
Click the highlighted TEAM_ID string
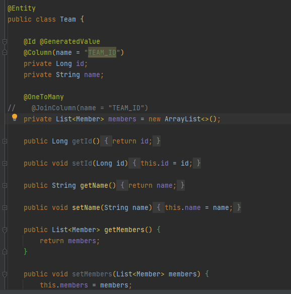(x=102, y=52)
